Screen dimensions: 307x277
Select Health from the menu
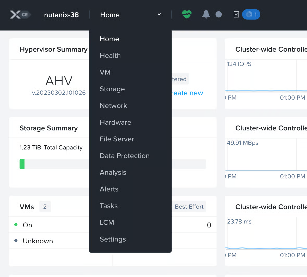tap(110, 56)
